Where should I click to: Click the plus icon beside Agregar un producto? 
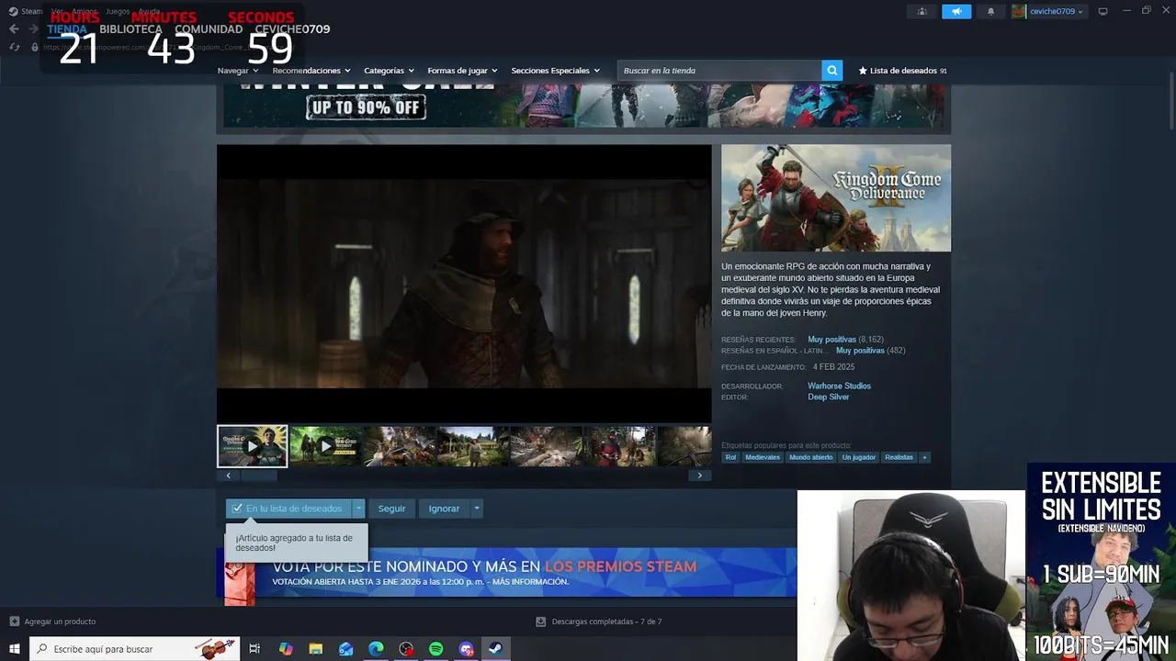(14, 622)
